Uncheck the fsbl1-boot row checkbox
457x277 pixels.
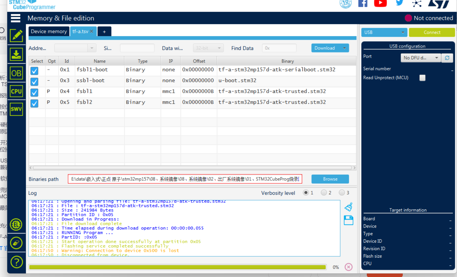pyautogui.click(x=34, y=71)
